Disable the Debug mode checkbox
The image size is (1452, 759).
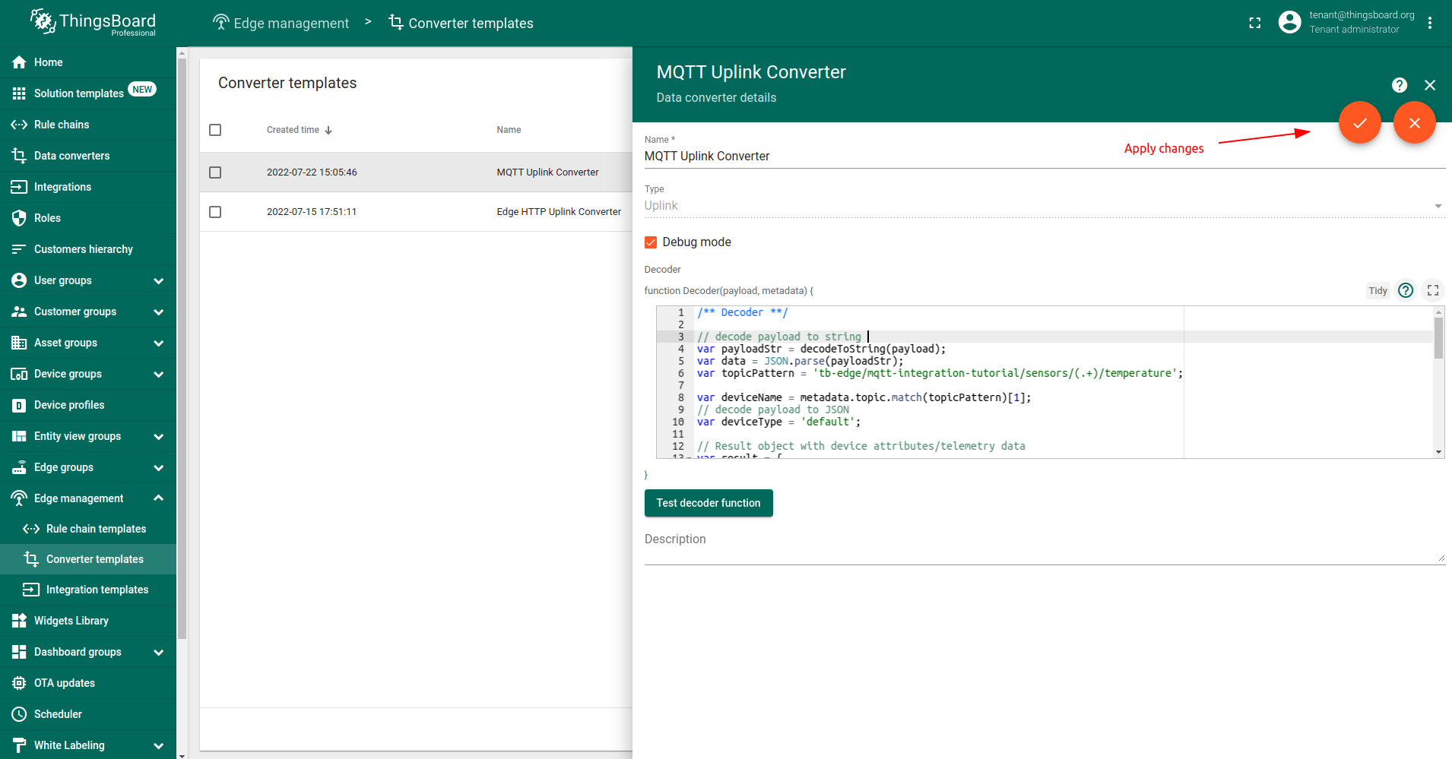651,242
